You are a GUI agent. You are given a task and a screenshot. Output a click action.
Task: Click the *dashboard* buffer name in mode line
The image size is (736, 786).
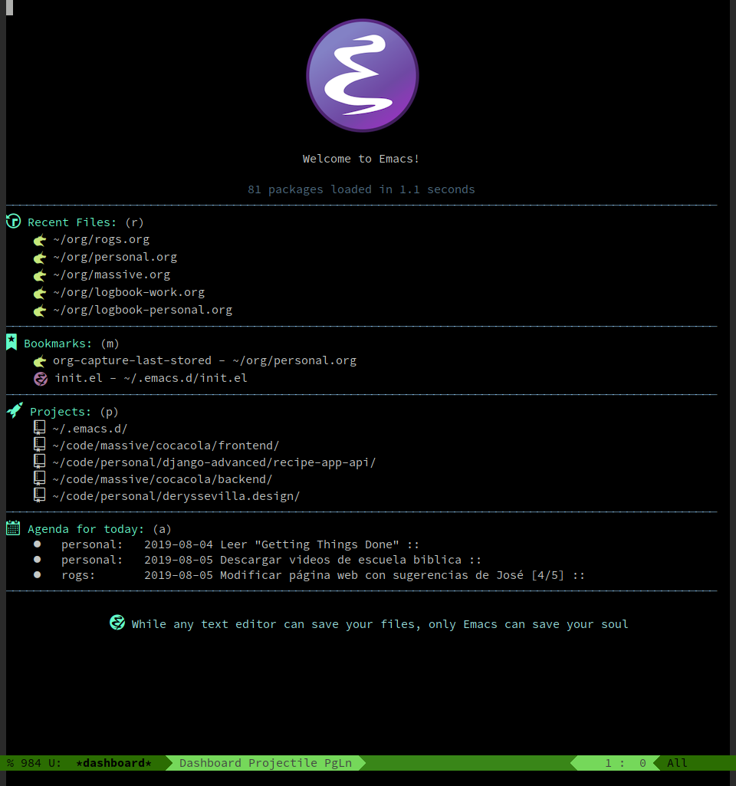(x=113, y=763)
